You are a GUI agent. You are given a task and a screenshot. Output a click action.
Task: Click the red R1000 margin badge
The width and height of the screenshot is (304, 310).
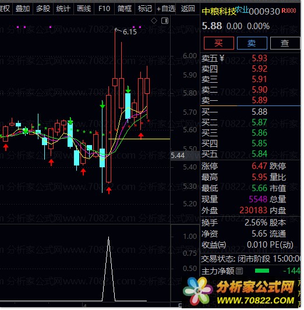coord(289,10)
